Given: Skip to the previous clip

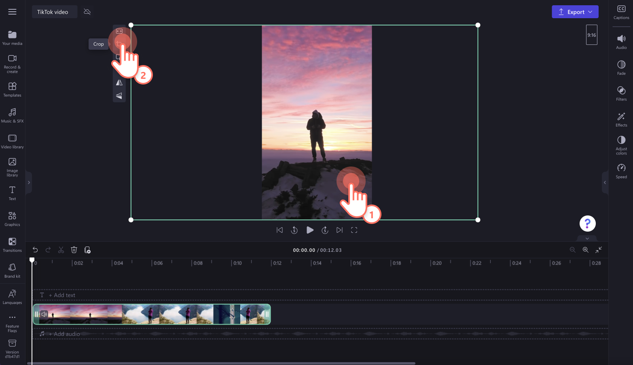Looking at the screenshot, I should (279, 230).
